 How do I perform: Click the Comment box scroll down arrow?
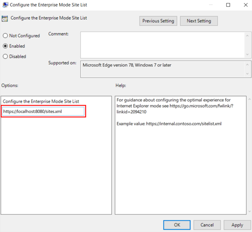click(x=247, y=54)
